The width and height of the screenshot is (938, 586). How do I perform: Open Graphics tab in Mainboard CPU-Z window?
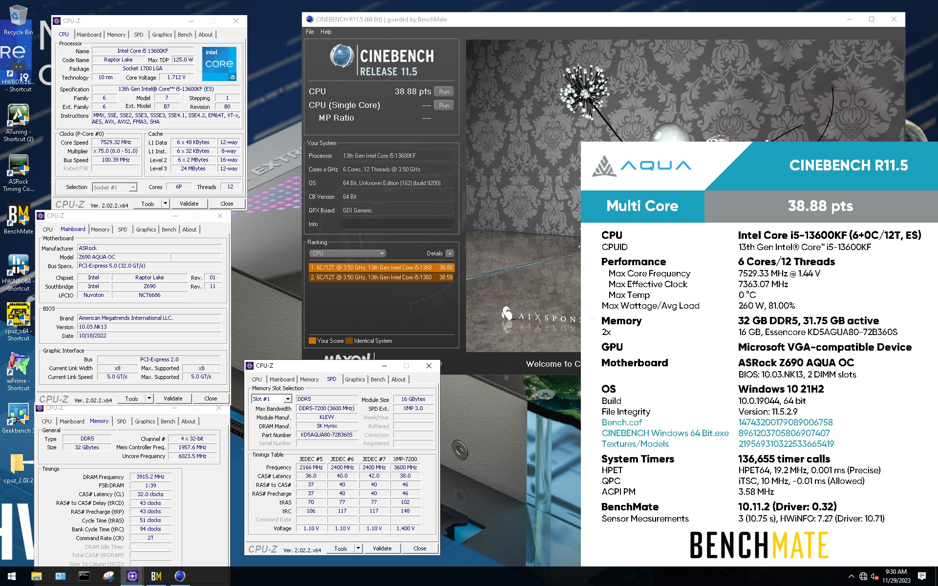146,230
